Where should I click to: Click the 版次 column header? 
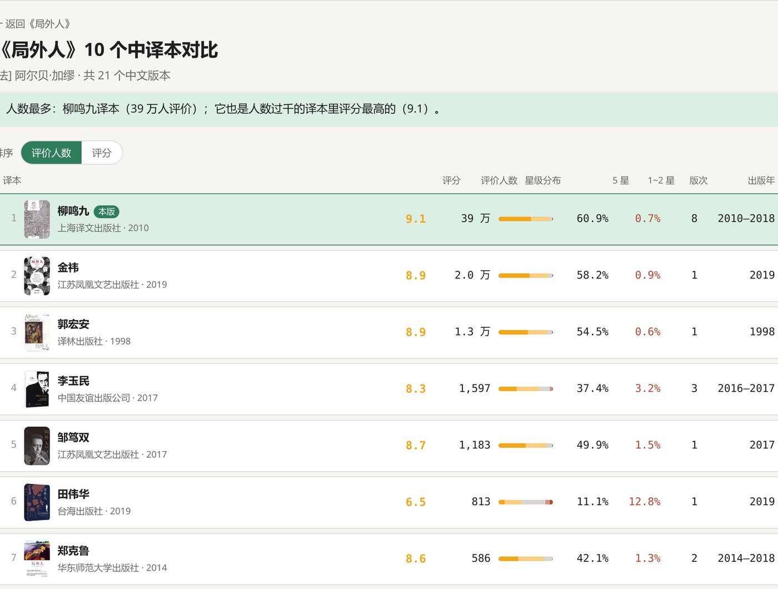699,181
